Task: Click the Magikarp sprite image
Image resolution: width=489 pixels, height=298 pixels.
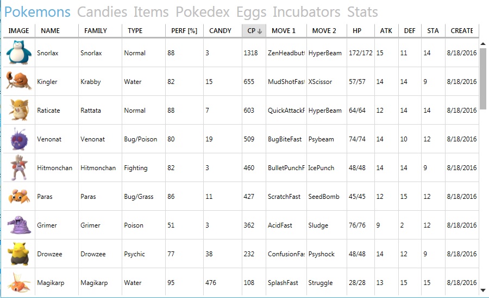Action: [x=19, y=282]
